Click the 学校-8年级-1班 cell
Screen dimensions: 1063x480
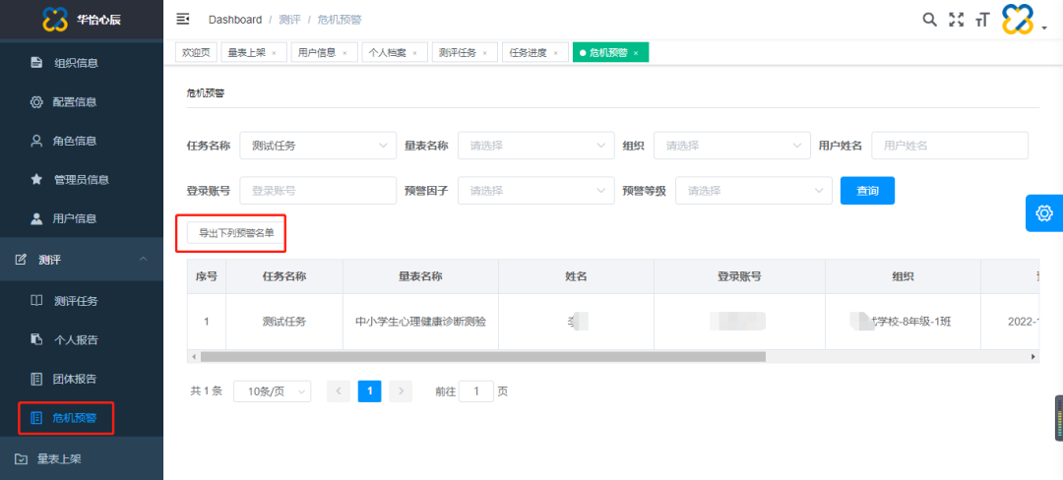pos(903,322)
